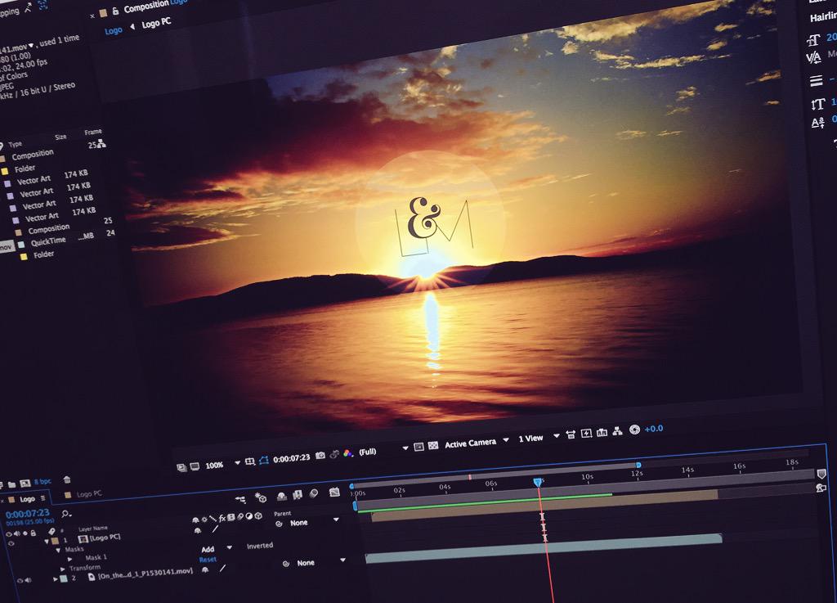Click the new composition icon in project panel
The width and height of the screenshot is (837, 603).
tap(25, 484)
